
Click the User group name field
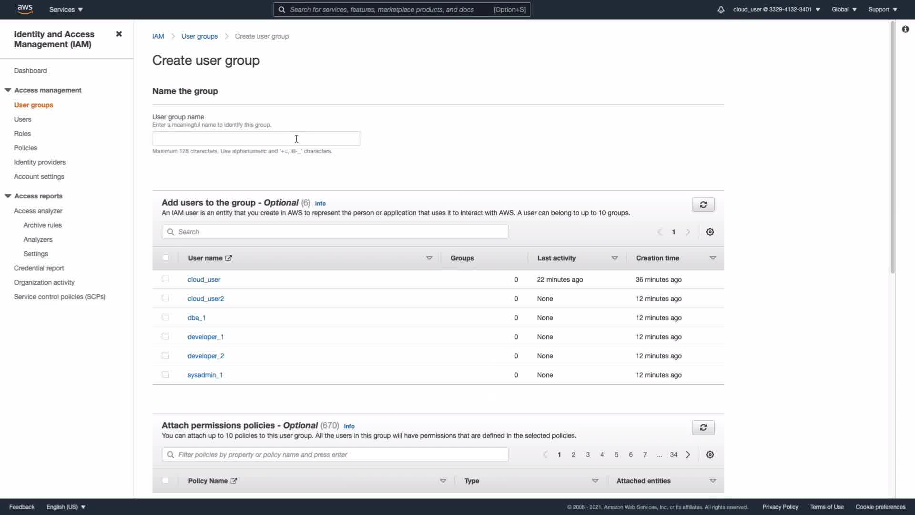tap(256, 138)
